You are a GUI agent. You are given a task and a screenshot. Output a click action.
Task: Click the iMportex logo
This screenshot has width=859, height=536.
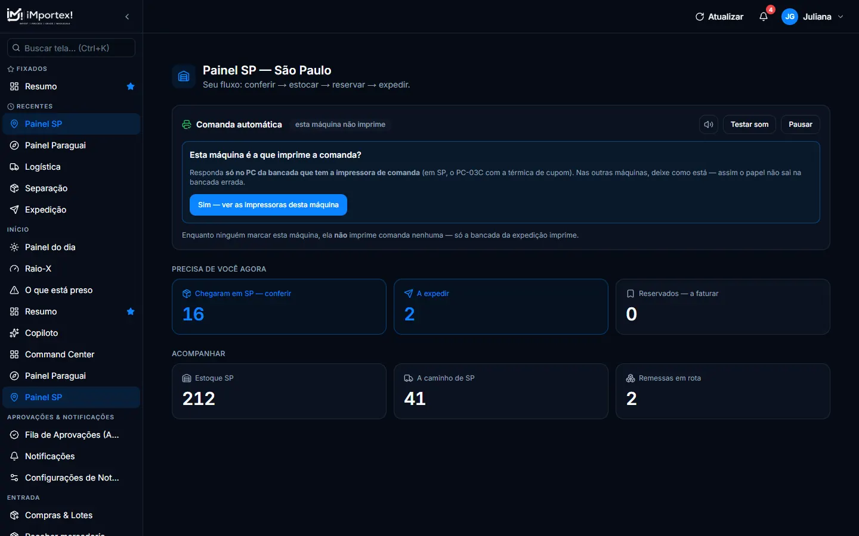pyautogui.click(x=40, y=16)
